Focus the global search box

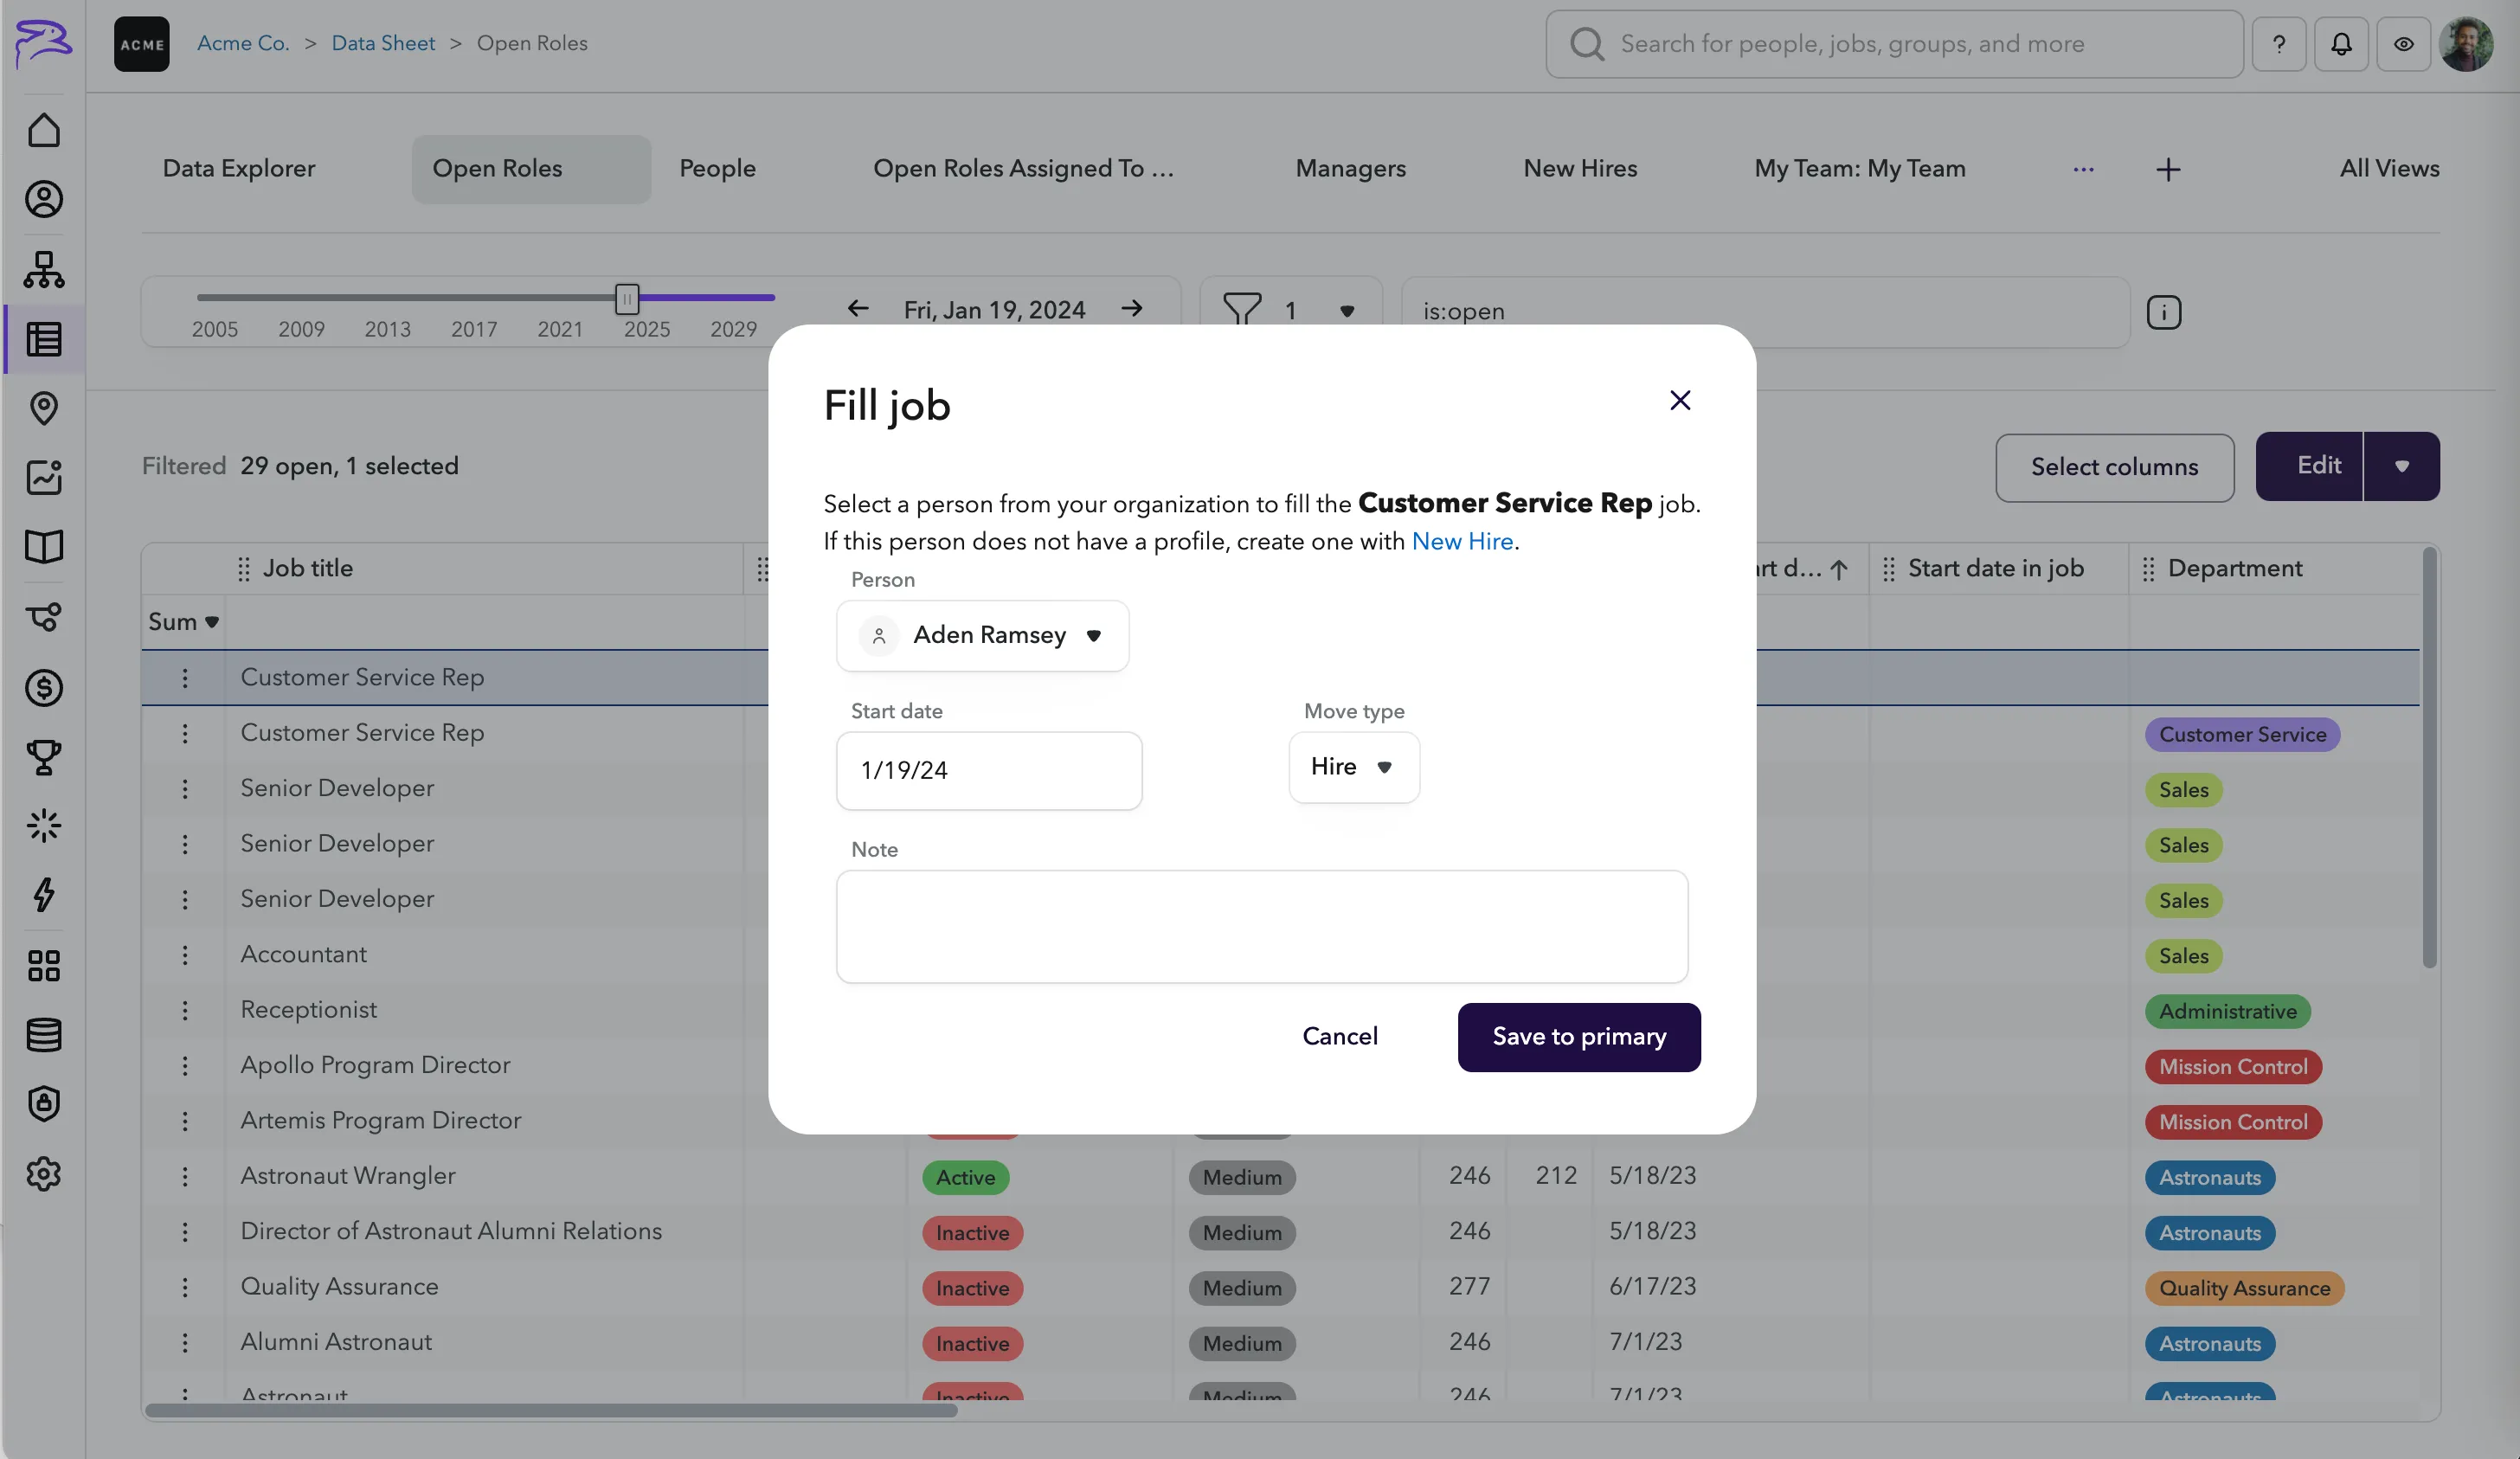(1894, 44)
